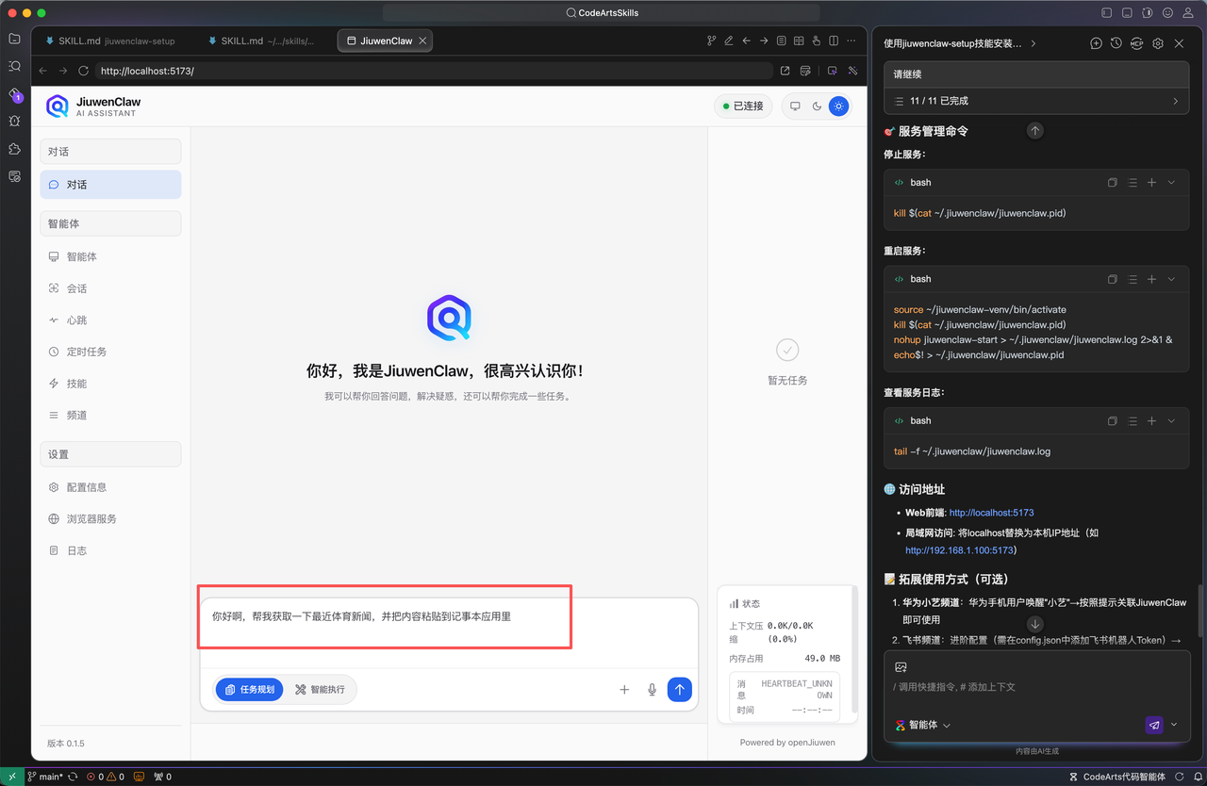Screen dimensions: 1207x786
Task: Switch to SKILL.md jiuwenclaw-setup tab
Action: tap(110, 41)
